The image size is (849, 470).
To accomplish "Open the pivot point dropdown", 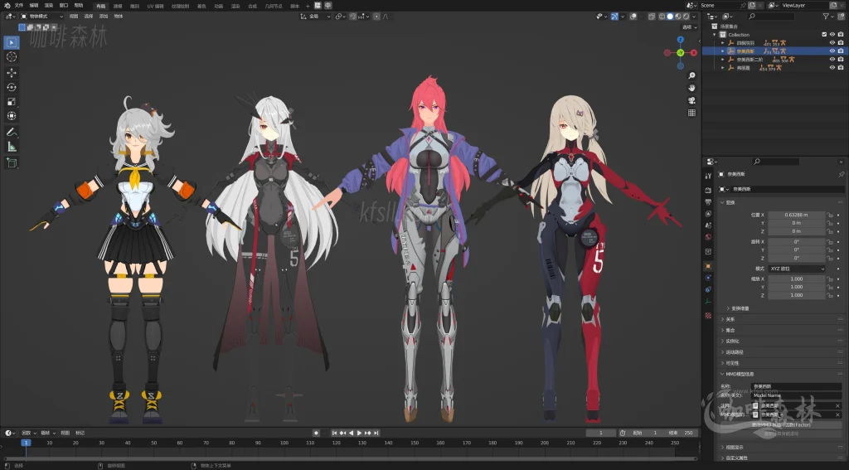I will point(339,17).
